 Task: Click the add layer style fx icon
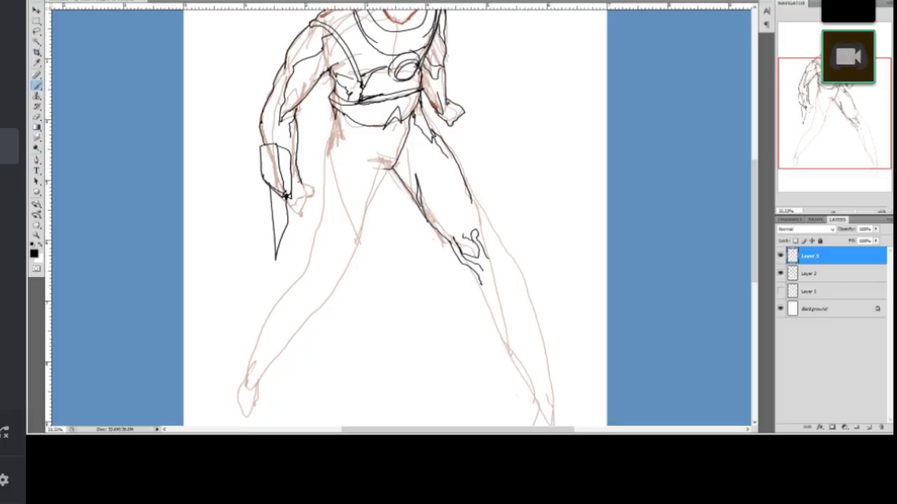[x=820, y=426]
